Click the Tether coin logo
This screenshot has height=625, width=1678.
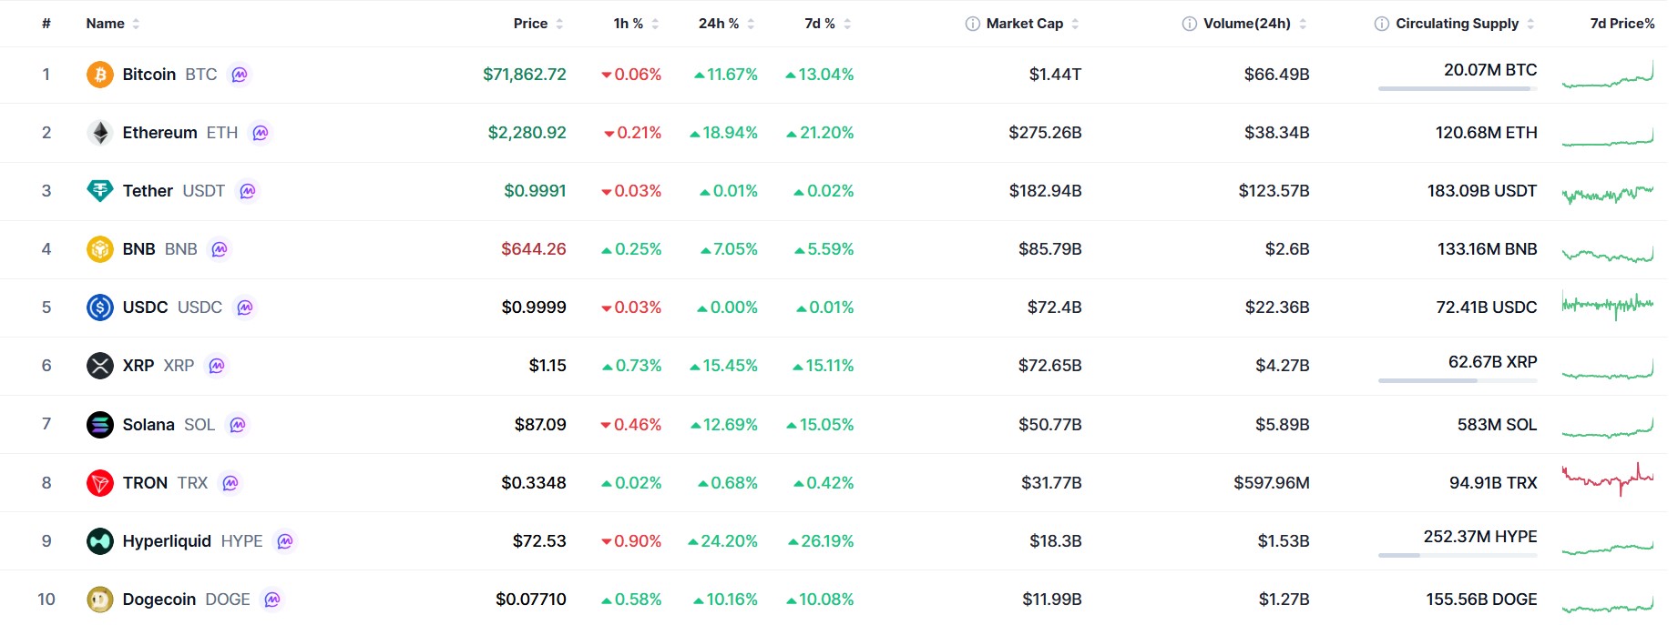[100, 191]
